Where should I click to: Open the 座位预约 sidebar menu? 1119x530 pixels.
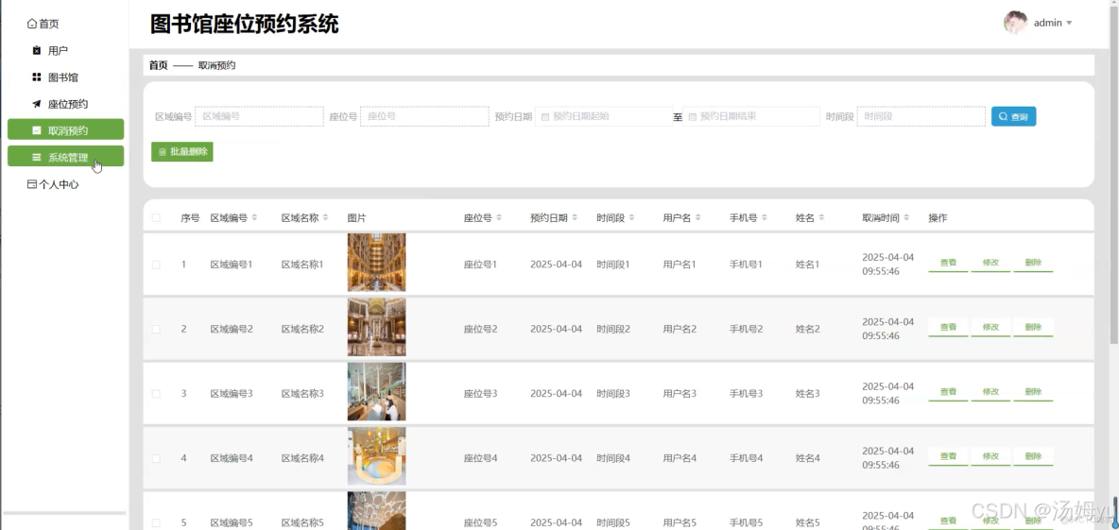coord(65,104)
